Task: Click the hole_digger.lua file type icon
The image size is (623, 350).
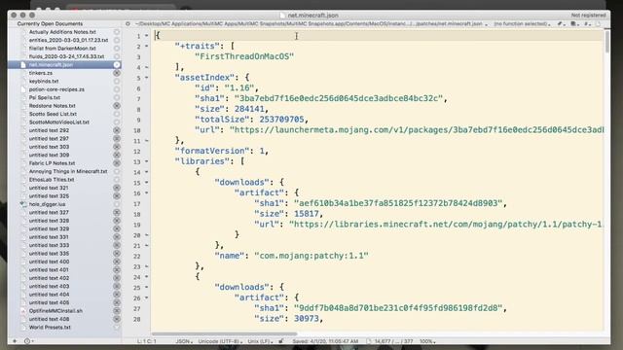Action: pos(23,204)
